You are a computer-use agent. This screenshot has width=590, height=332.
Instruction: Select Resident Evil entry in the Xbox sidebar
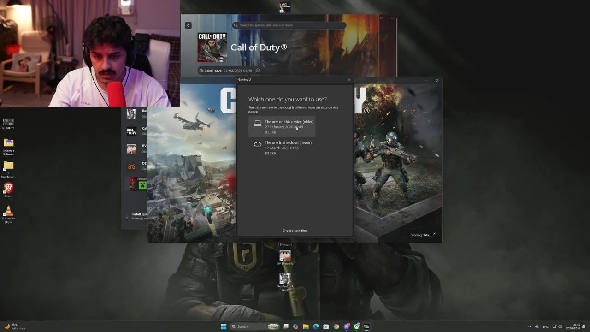136,113
